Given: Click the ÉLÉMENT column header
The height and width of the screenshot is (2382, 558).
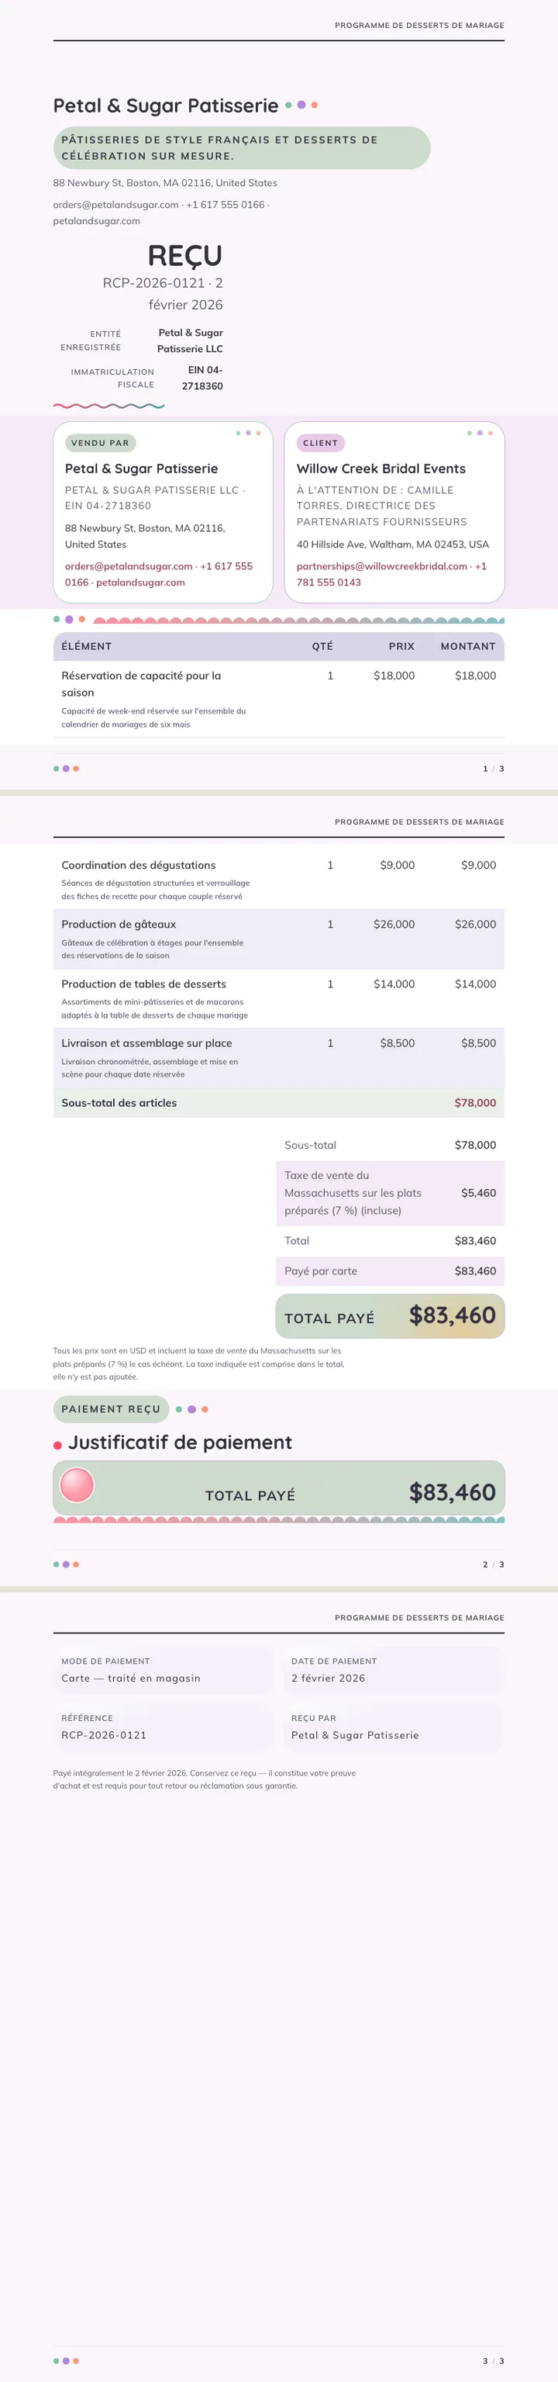Looking at the screenshot, I should pos(87,646).
